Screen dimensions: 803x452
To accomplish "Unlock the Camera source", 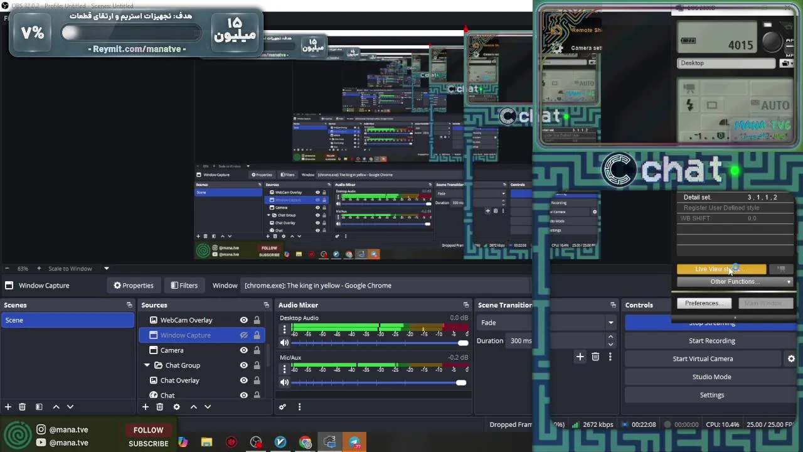I will click(x=257, y=350).
